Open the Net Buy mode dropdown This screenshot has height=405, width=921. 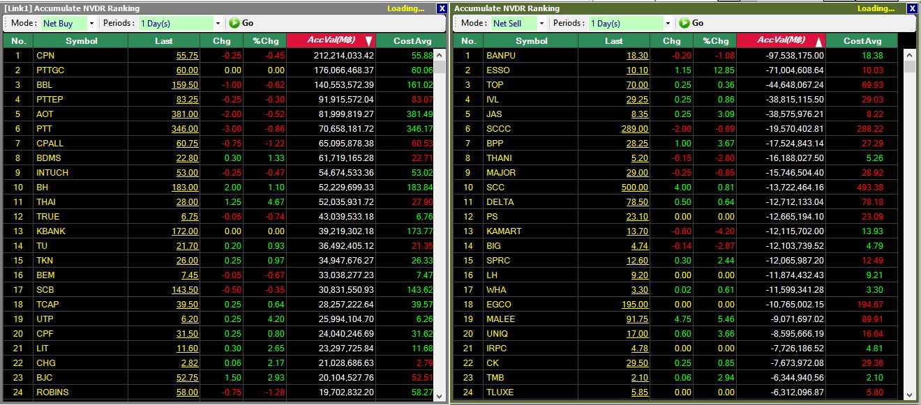[x=92, y=23]
